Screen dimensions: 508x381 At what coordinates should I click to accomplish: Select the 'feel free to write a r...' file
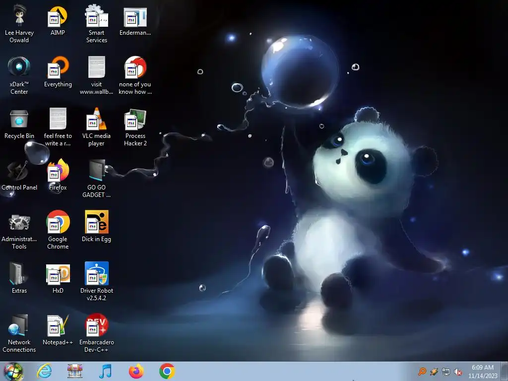[58, 127]
